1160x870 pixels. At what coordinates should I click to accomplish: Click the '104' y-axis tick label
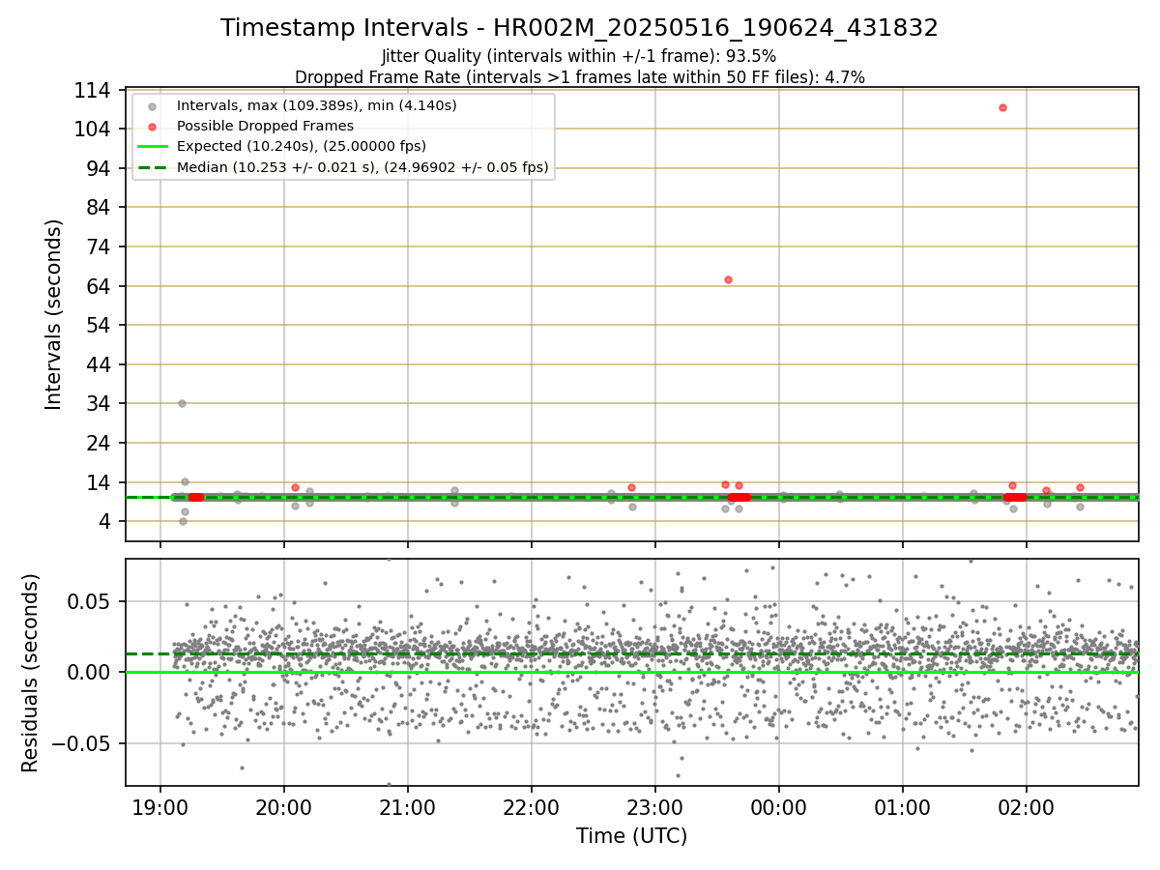(92, 129)
